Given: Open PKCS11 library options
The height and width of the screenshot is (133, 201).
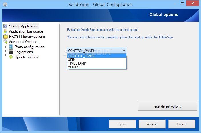Looking at the screenshot, I should [27, 37].
